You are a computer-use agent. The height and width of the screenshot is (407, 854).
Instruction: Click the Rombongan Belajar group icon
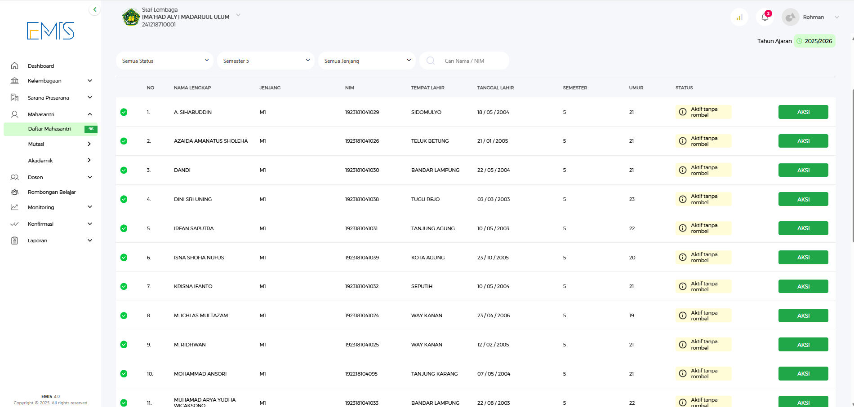14,192
